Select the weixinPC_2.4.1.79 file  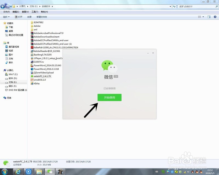click(41, 76)
